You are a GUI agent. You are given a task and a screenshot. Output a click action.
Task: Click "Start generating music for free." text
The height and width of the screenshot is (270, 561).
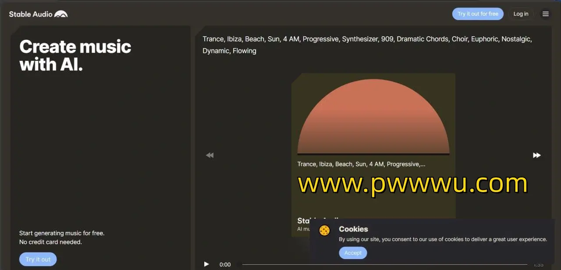[62, 233]
